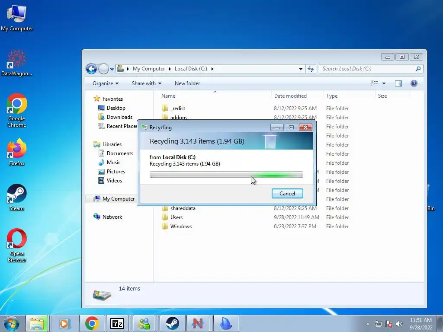The image size is (443, 332).
Task: Select Videos library
Action: click(x=110, y=180)
